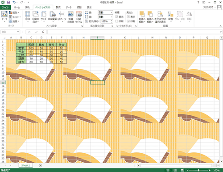Zoom in with the plus button
The width and height of the screenshot is (223, 172).
point(210,170)
